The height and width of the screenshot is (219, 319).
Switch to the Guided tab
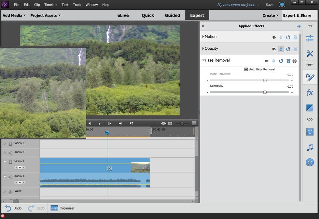coord(172,15)
